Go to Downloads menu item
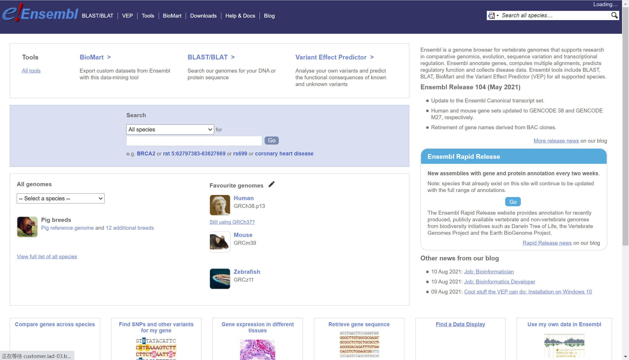Screen dimensions: 629x360 tap(203, 16)
